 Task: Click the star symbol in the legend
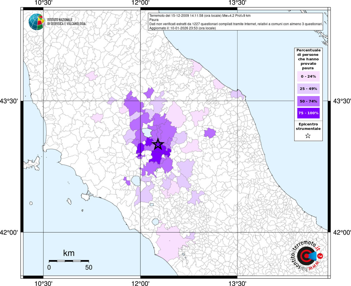tap(308, 136)
